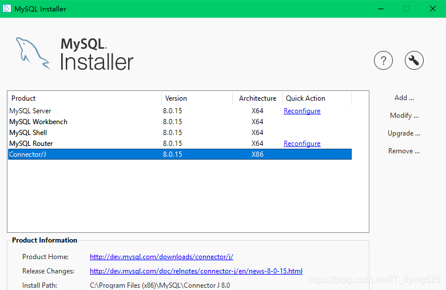Open the Product Home connector/j link
The image size is (446, 290).
coord(162,257)
